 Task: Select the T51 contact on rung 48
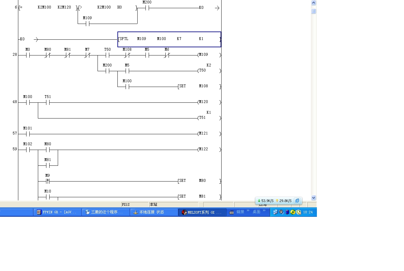(48, 102)
